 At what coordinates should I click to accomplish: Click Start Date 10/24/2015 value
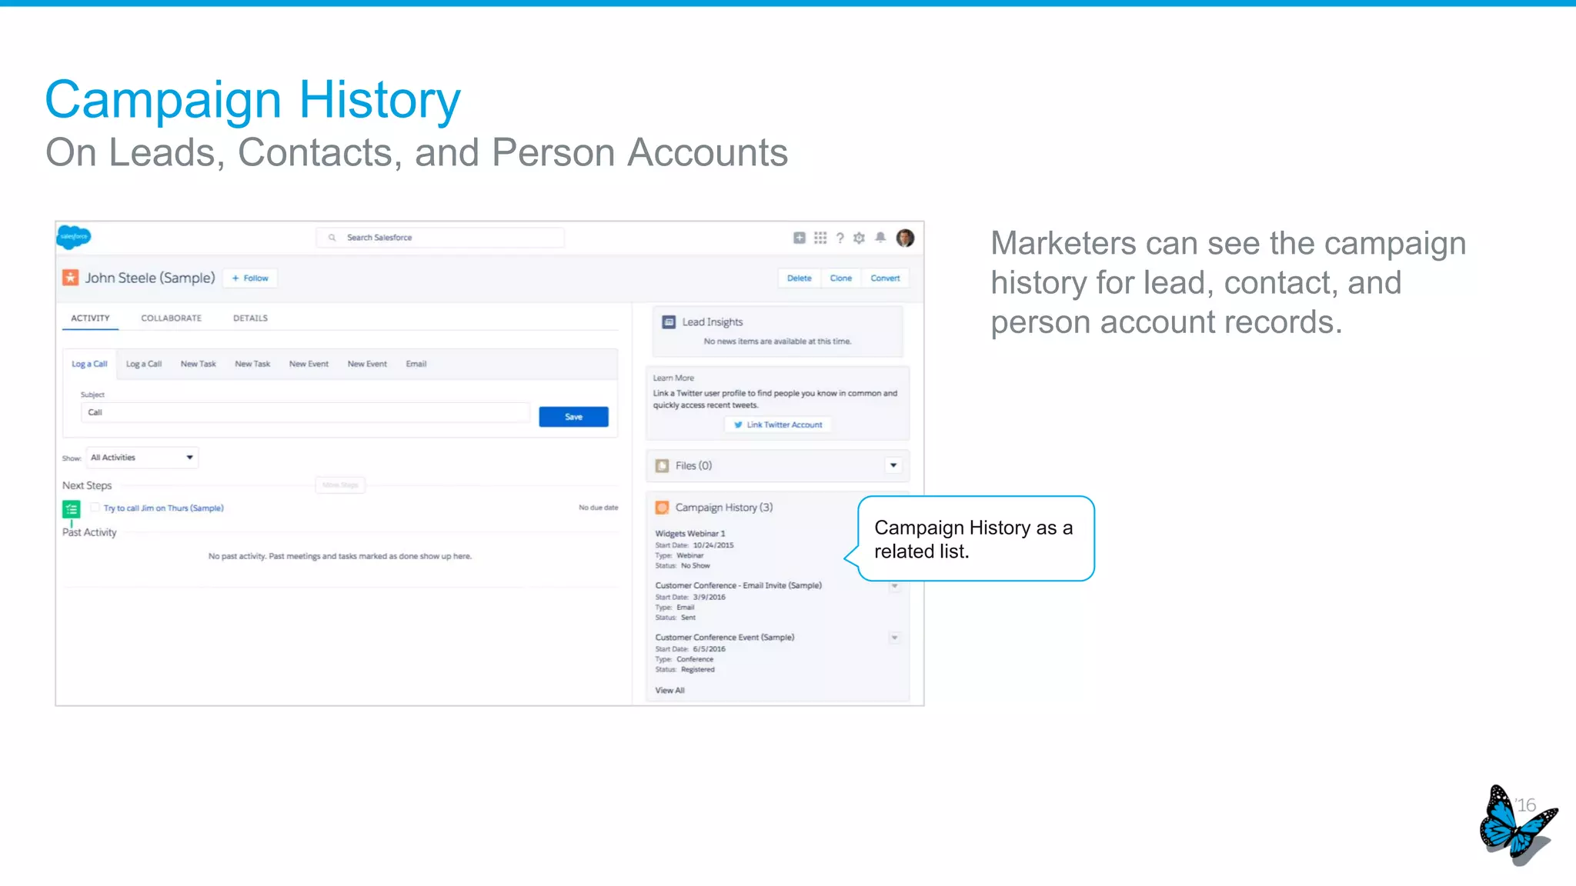click(713, 545)
